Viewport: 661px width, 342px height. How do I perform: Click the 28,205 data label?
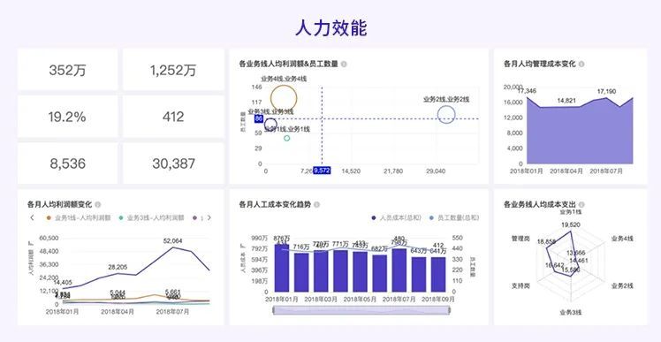(118, 267)
